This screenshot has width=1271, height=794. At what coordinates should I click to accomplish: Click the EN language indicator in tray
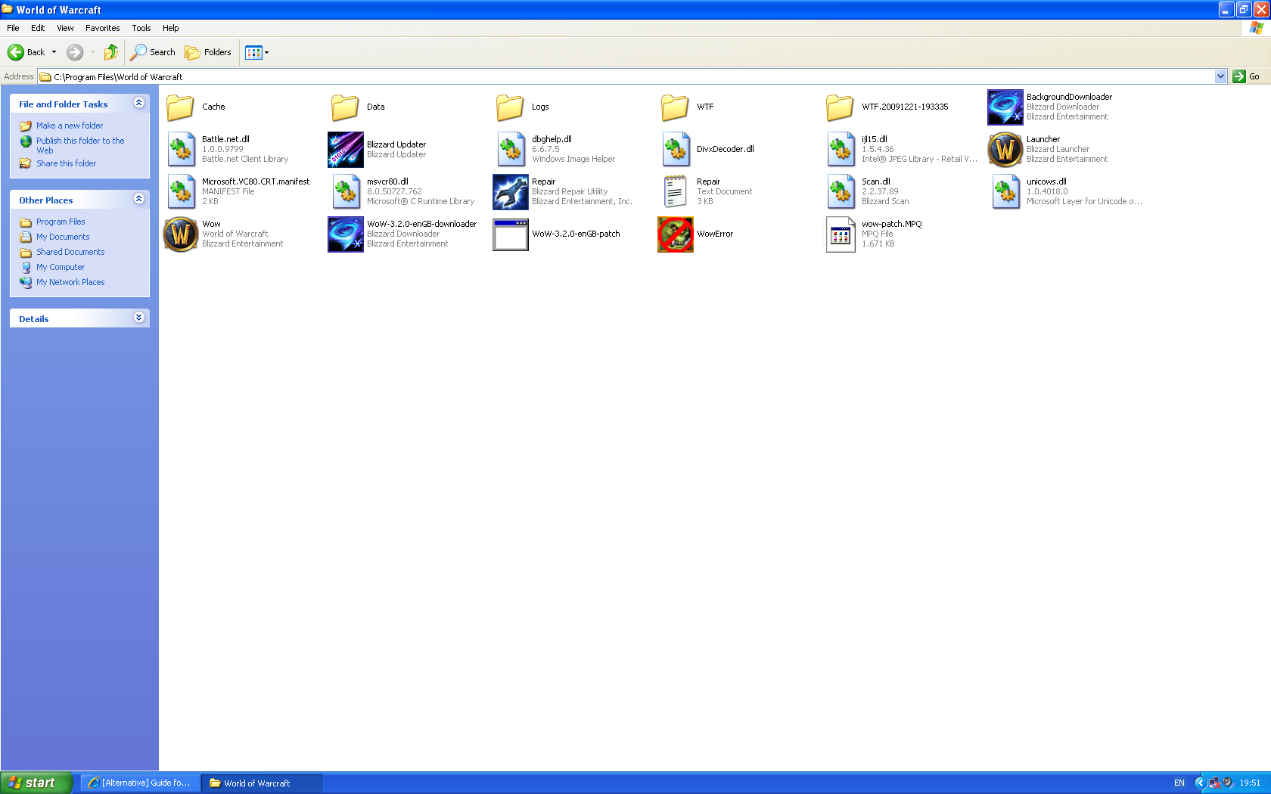pos(1179,783)
